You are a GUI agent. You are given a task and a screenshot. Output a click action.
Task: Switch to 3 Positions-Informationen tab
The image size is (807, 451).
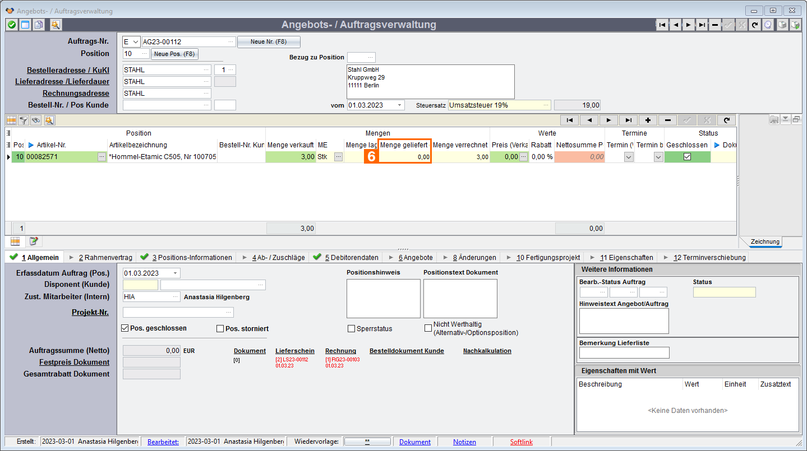tap(186, 257)
